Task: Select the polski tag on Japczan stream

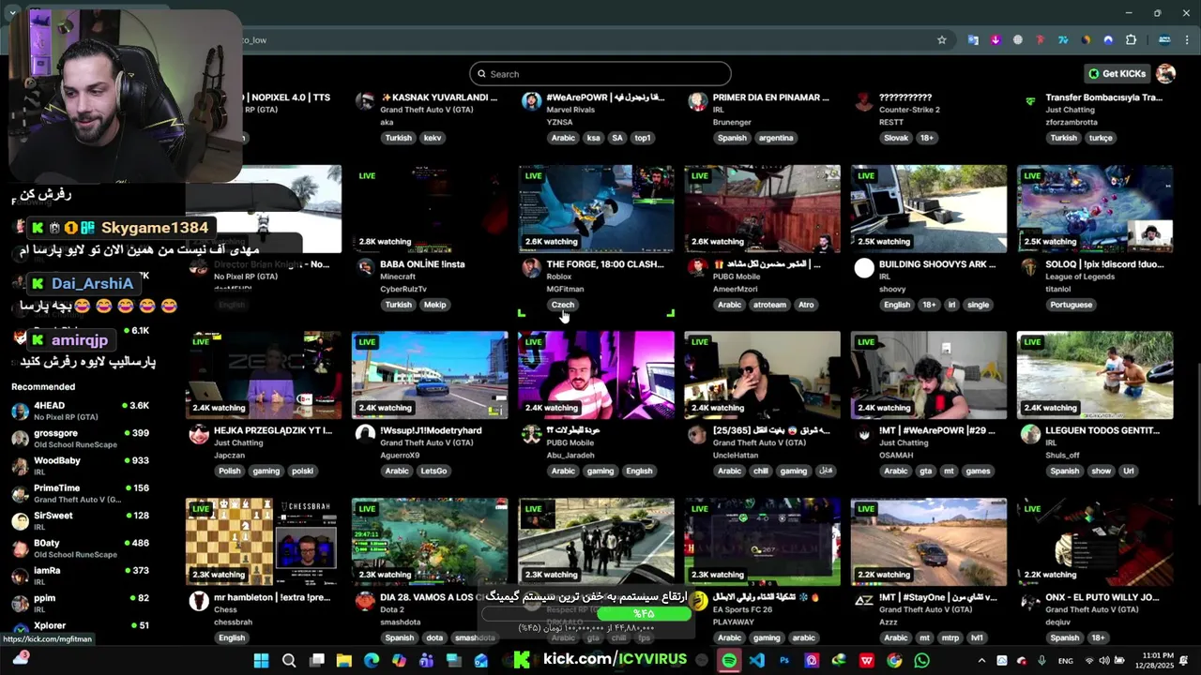Action: coord(301,471)
